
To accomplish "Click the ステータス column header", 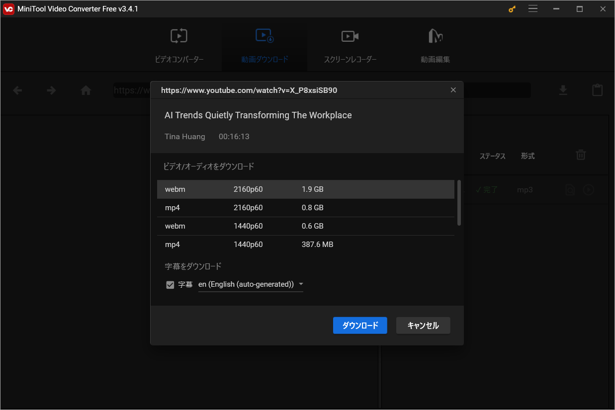I will [492, 156].
